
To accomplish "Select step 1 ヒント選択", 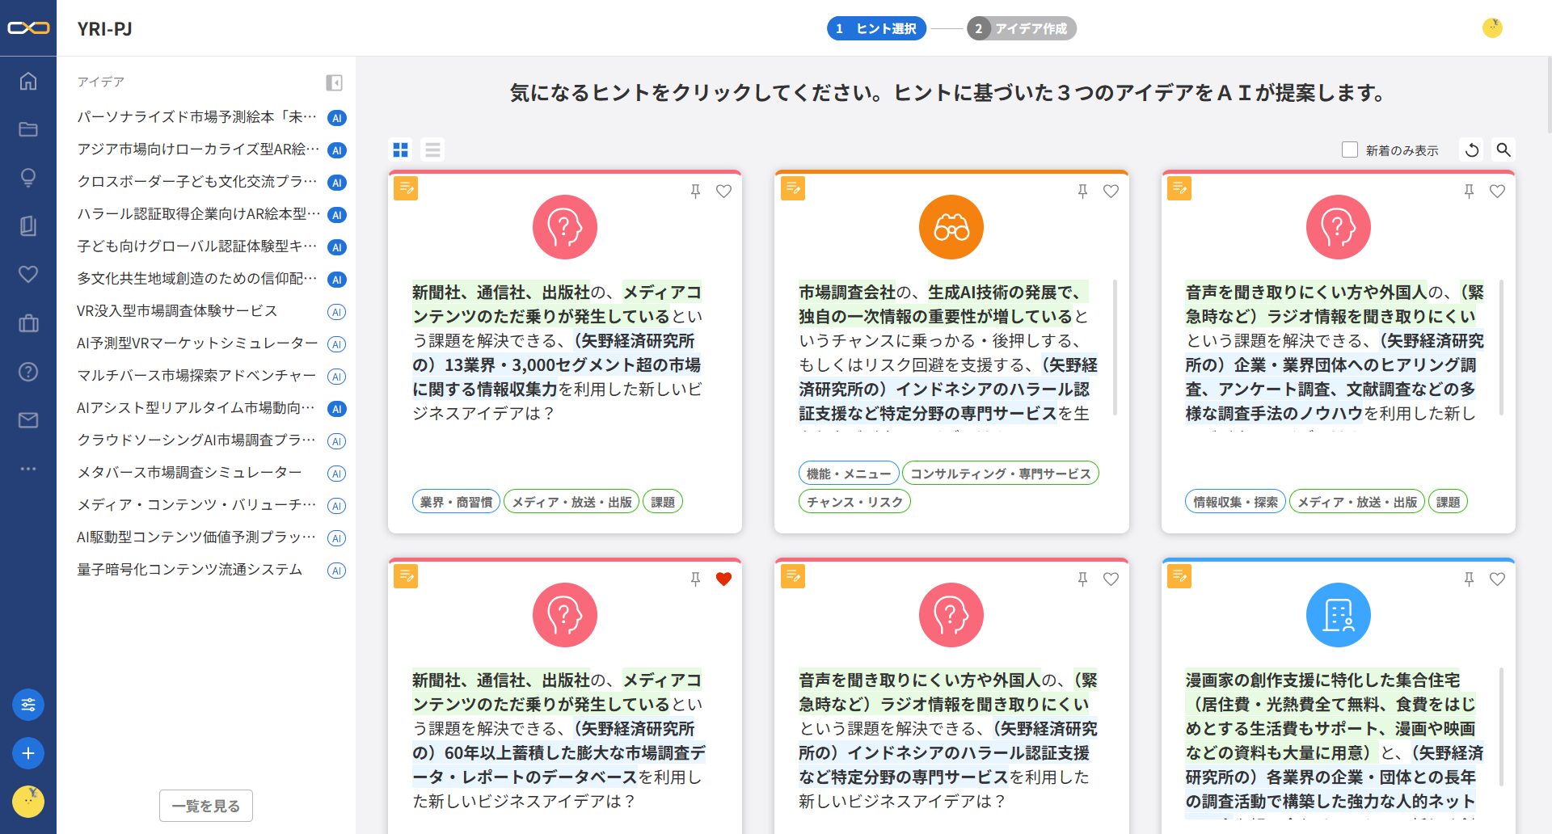I will [877, 28].
